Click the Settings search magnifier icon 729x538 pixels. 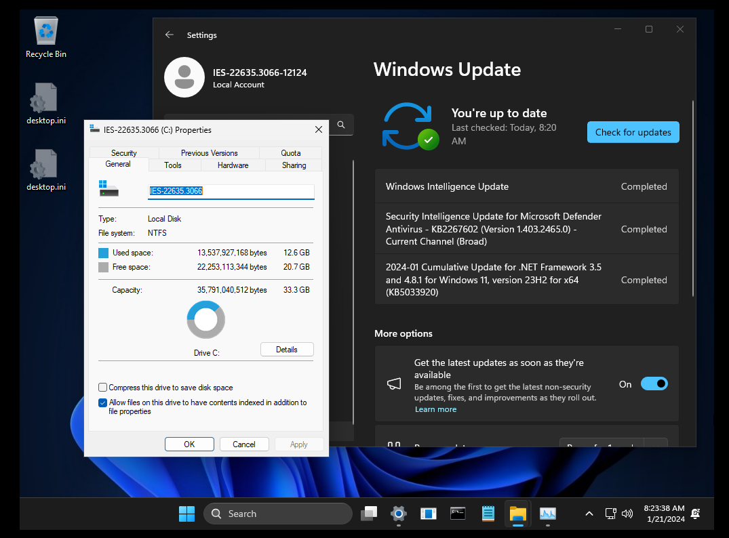(341, 125)
